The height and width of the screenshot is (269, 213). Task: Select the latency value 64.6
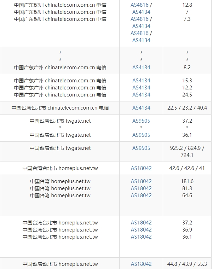click(187, 195)
